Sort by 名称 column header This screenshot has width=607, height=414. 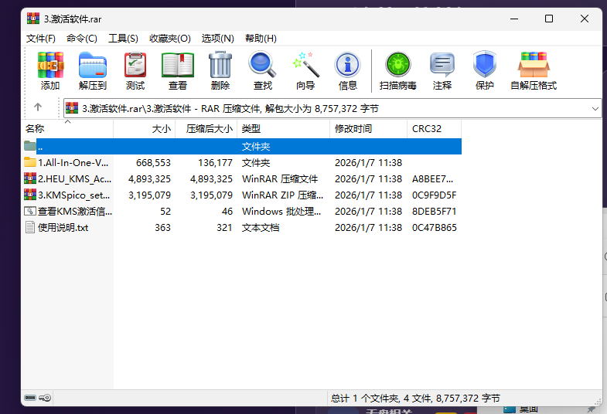tap(68, 129)
